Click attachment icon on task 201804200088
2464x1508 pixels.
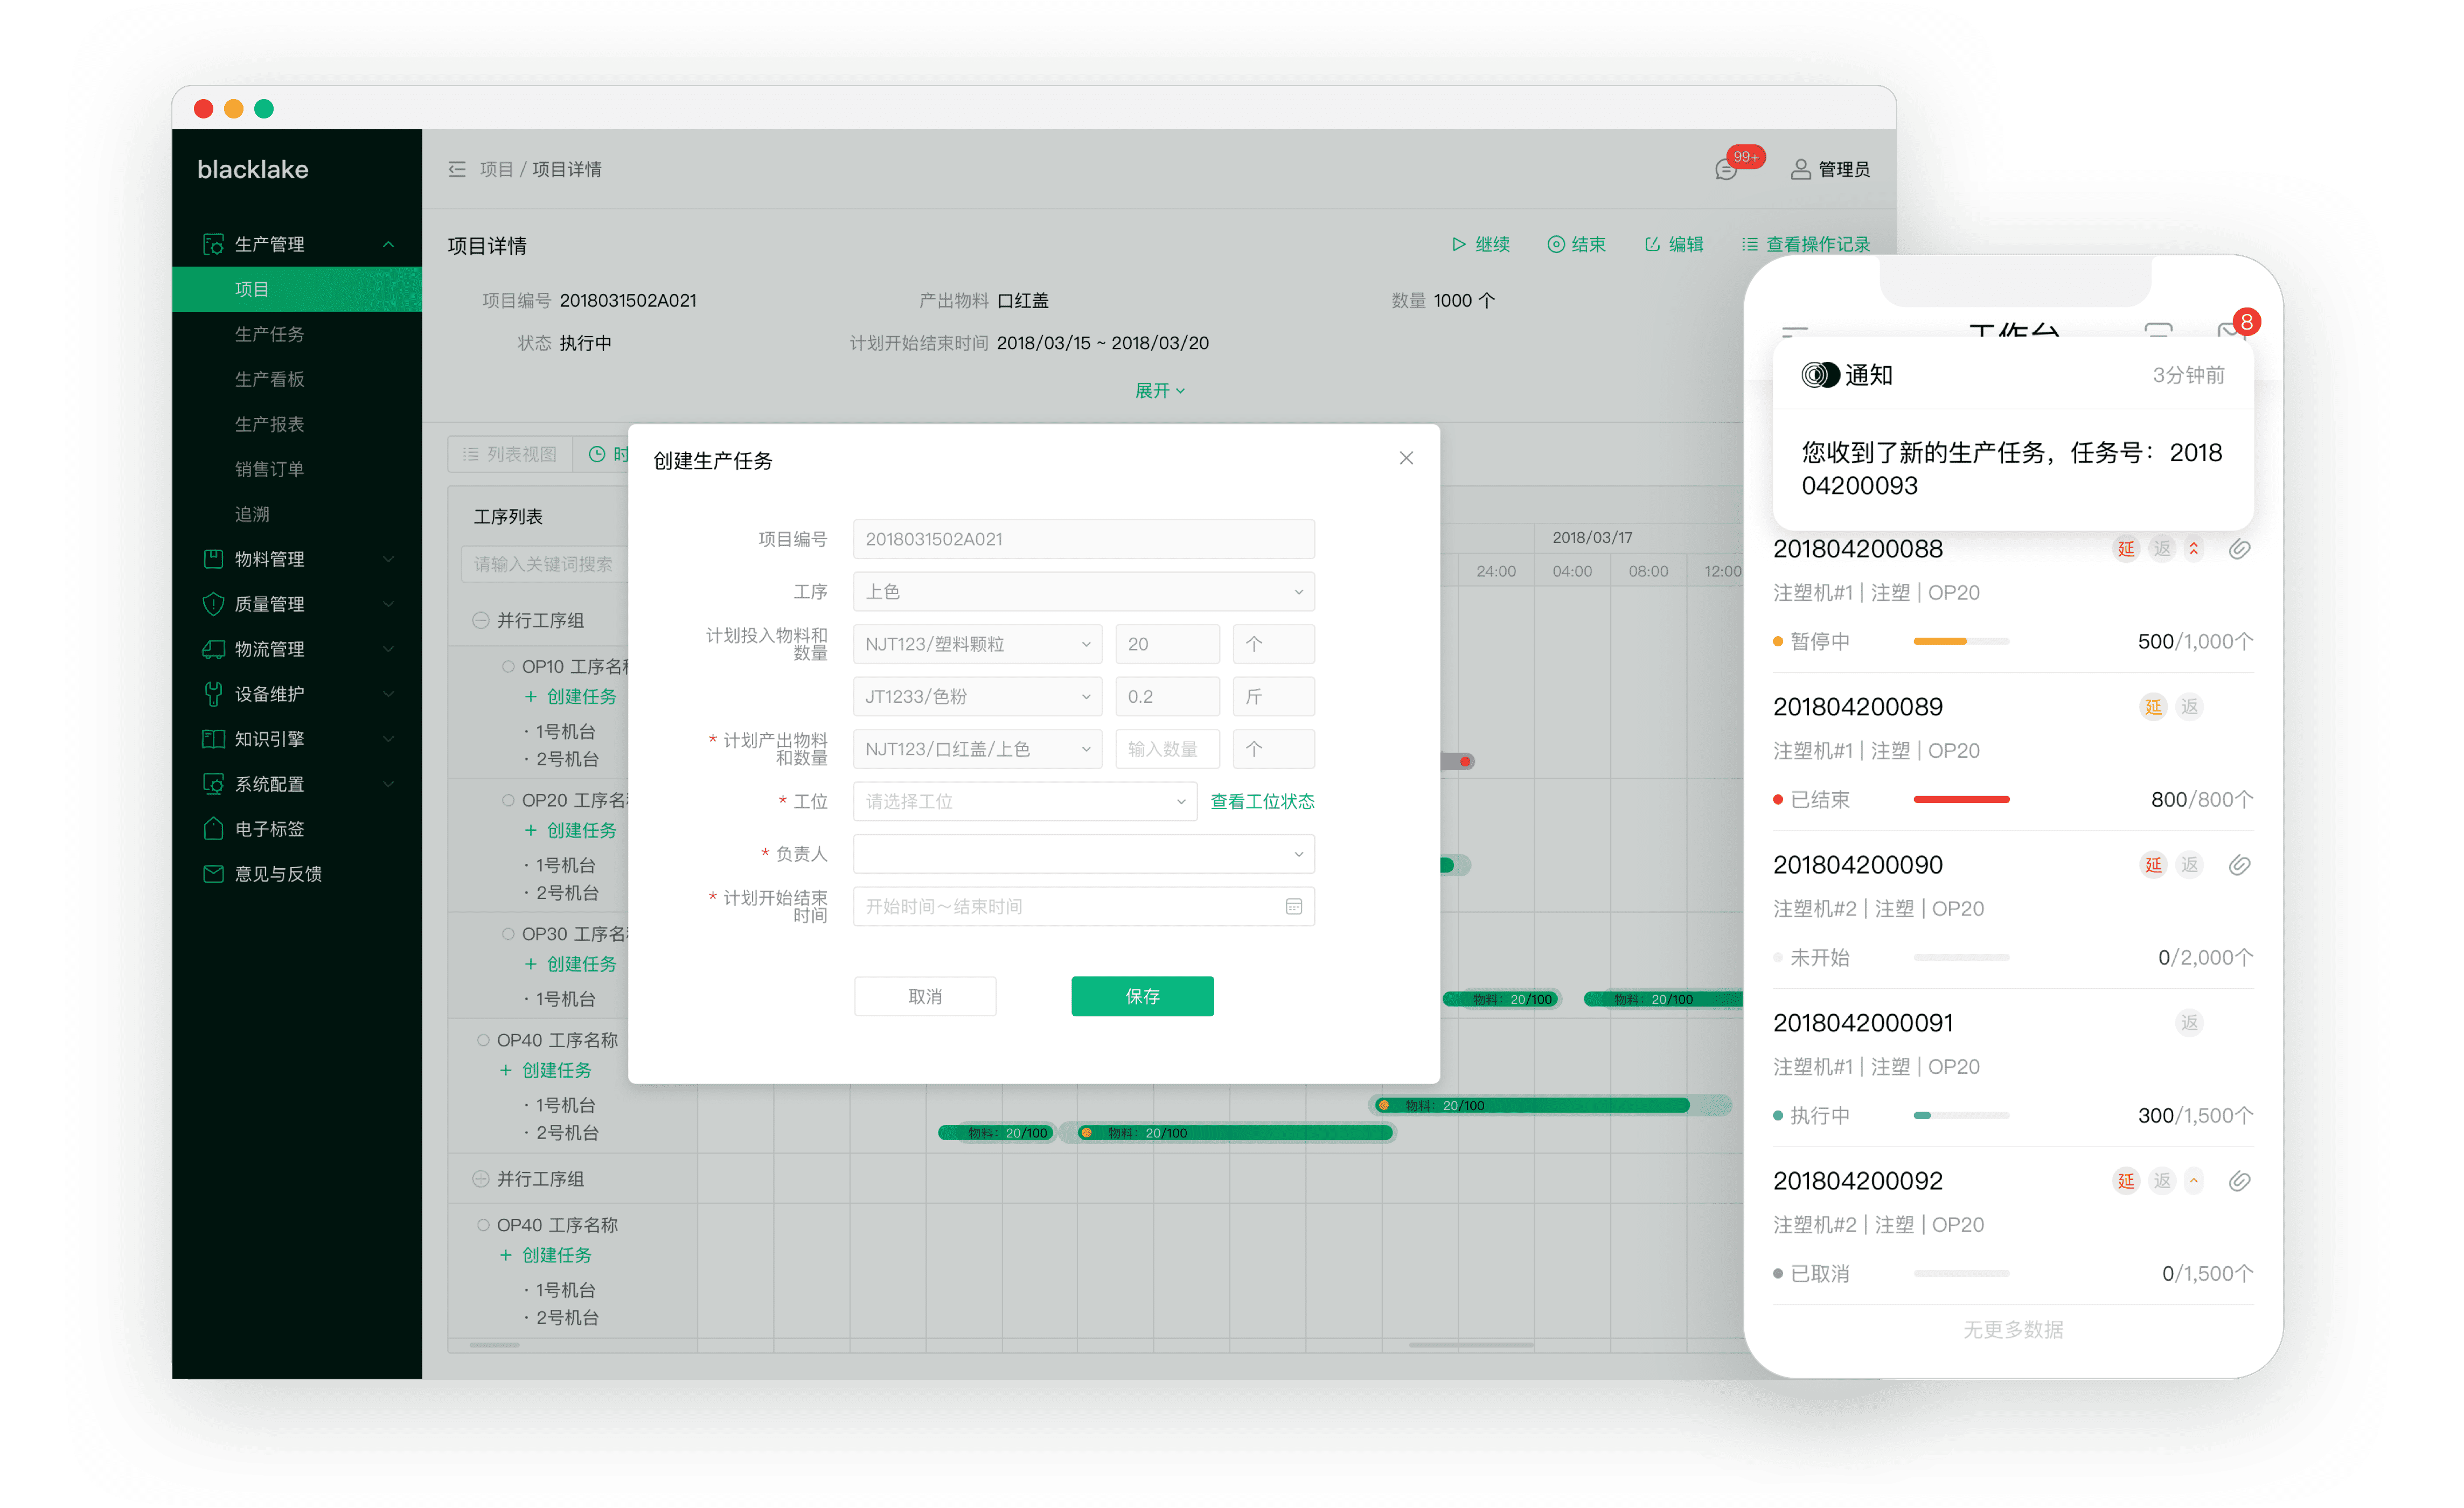(2239, 549)
